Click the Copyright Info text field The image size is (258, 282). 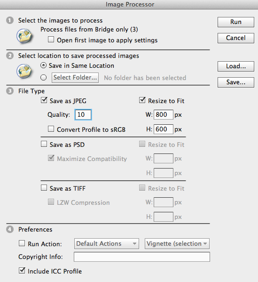point(142,257)
